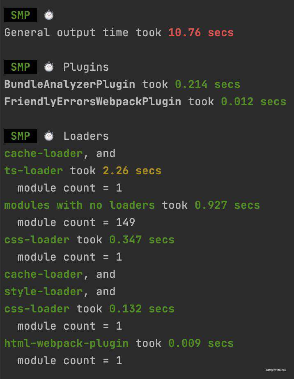Click the SMP badge beside Plugins
294x379 pixels.
coord(21,67)
